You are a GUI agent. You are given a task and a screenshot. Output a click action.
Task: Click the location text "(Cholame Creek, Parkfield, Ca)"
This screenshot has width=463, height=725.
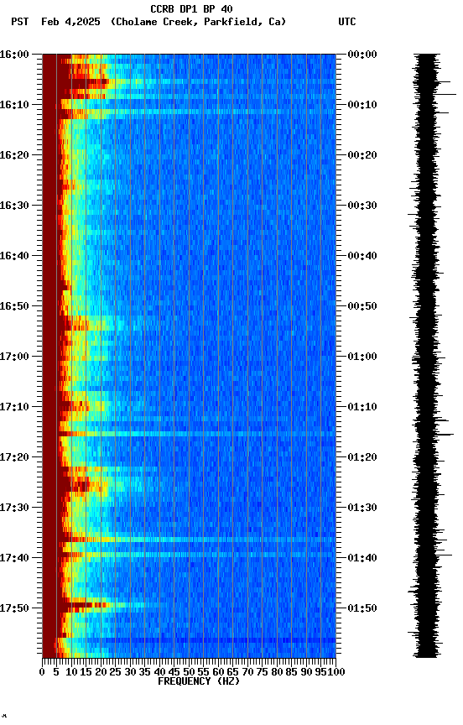[198, 22]
